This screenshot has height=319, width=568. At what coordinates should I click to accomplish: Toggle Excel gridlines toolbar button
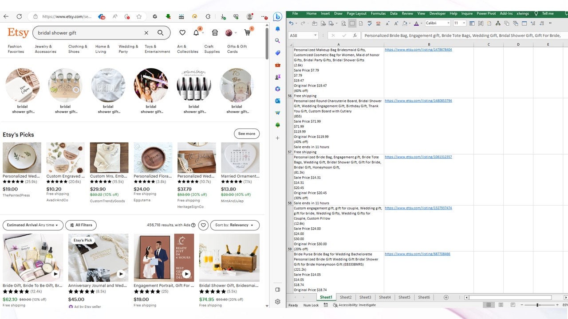point(352,23)
